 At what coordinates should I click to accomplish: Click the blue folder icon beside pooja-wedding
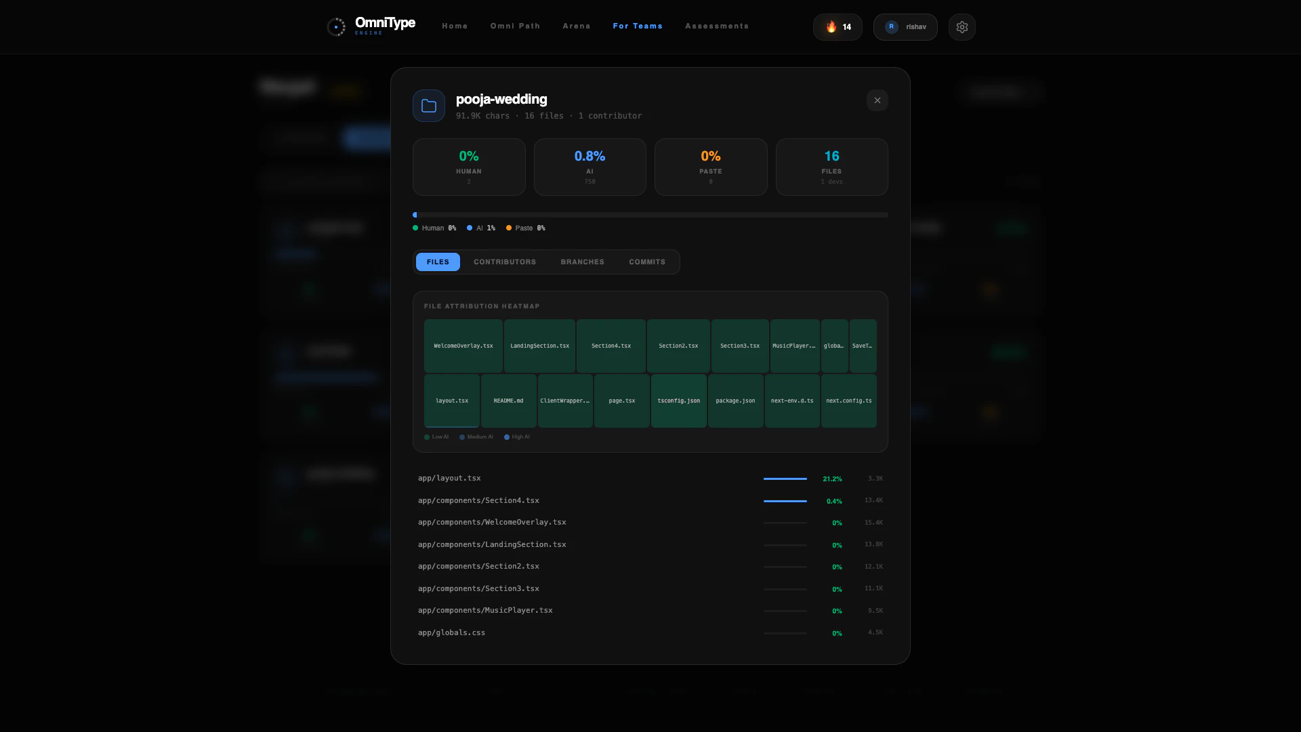(428, 106)
